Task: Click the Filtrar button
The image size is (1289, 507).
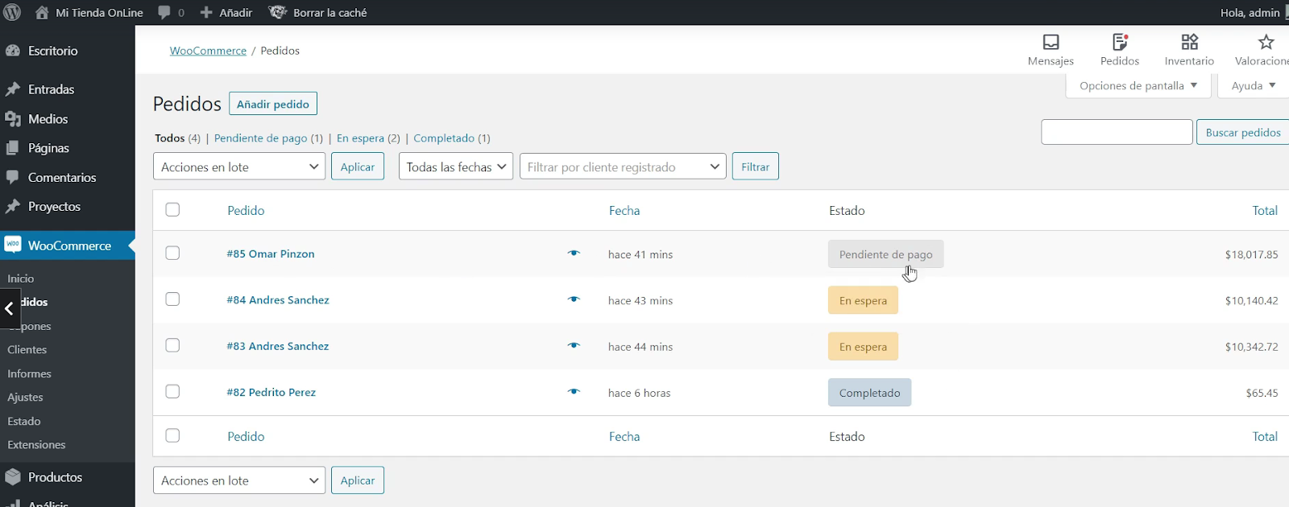Action: 756,167
